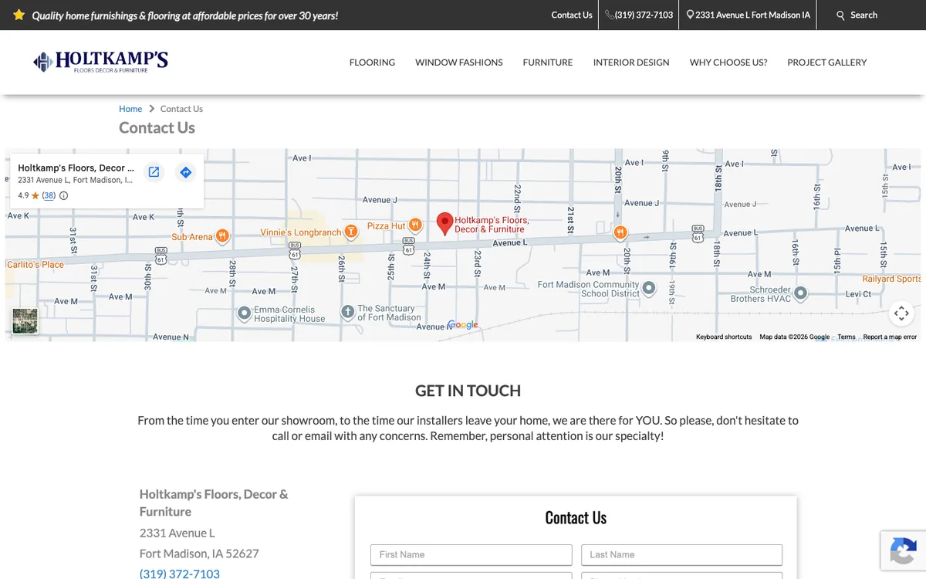Click the 2331 Avenue L Fort Madison IA link
This screenshot has height=579, width=926.
[x=752, y=15]
